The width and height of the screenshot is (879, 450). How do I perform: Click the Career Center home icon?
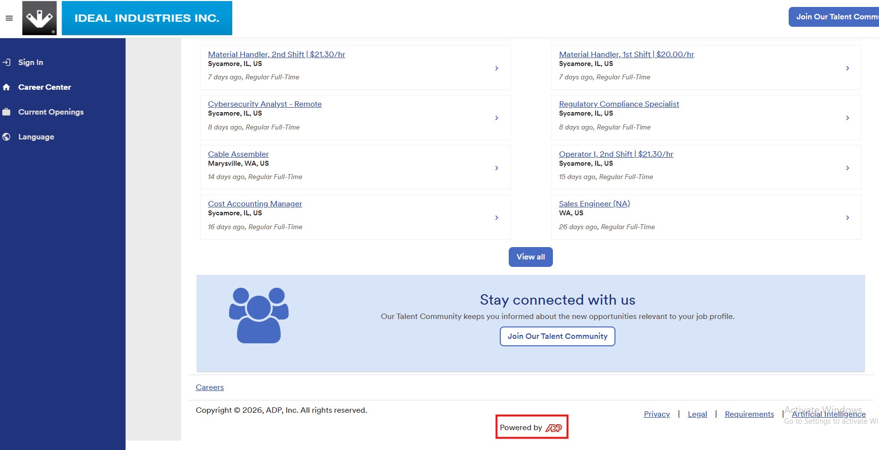[x=6, y=87]
